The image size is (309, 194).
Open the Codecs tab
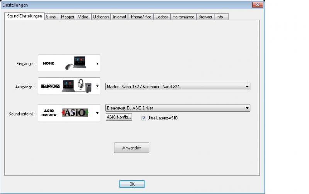point(162,17)
